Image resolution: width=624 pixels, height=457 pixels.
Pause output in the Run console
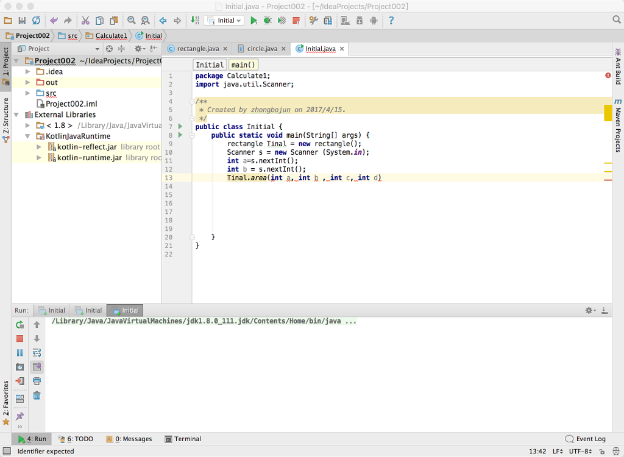pyautogui.click(x=19, y=352)
